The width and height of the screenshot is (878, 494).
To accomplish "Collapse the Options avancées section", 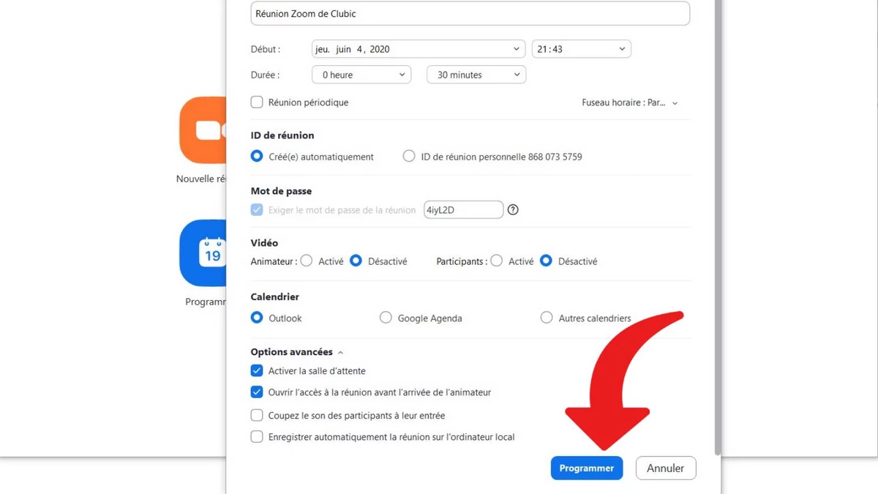I will (297, 352).
